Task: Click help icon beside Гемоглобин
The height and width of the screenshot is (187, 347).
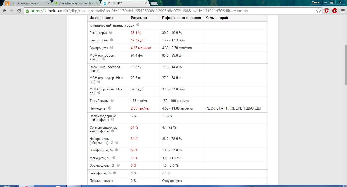Action: [111, 40]
